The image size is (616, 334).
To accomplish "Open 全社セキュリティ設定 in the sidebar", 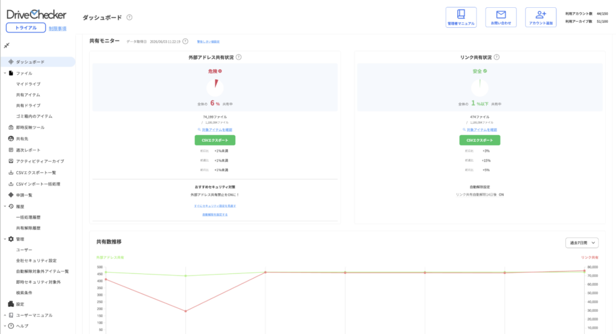I will pyautogui.click(x=36, y=261).
